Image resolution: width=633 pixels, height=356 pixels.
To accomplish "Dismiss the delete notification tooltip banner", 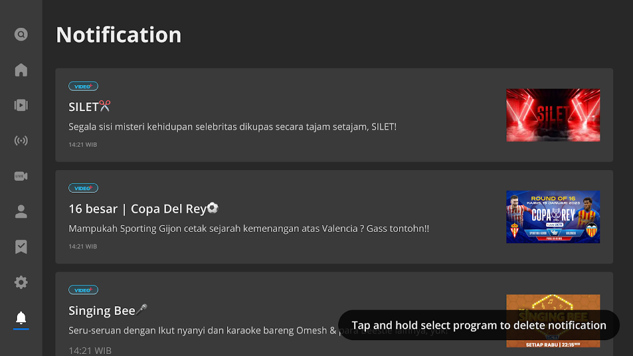I will tap(478, 325).
